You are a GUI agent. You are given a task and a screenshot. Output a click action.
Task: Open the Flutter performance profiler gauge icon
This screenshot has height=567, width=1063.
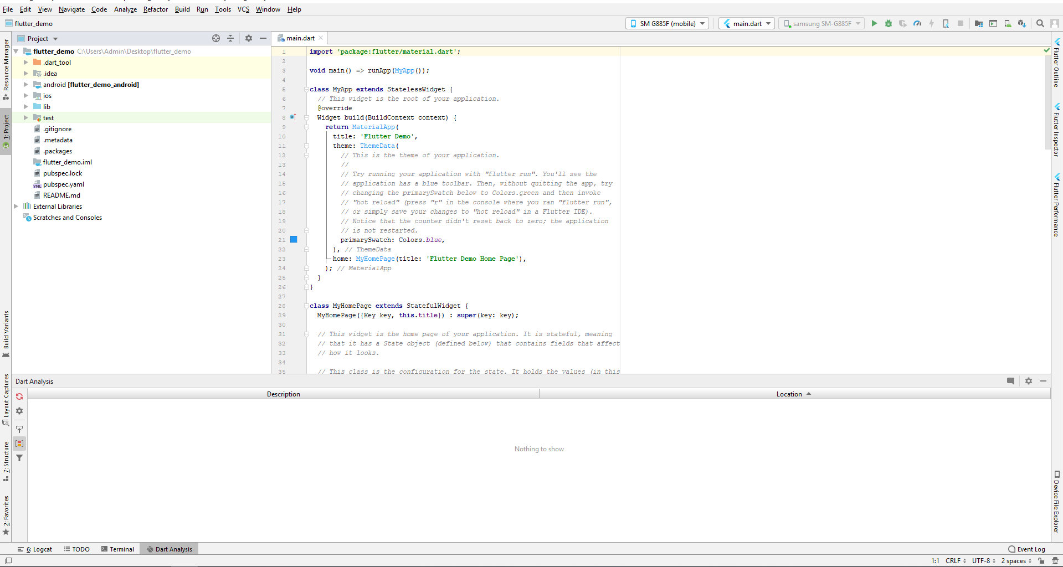917,23
